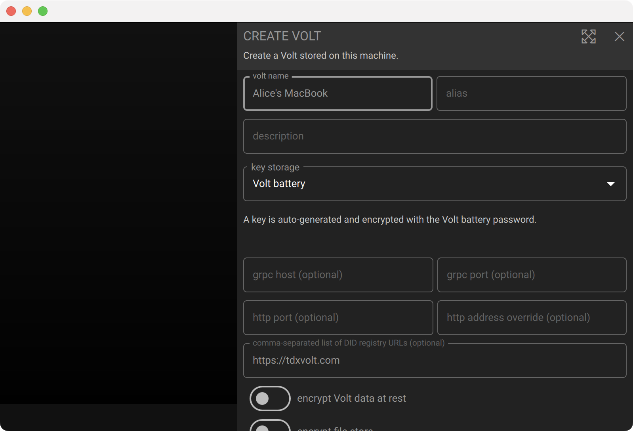Close the Create Volt panel
Screen dimensions: 633x431
click(x=619, y=36)
